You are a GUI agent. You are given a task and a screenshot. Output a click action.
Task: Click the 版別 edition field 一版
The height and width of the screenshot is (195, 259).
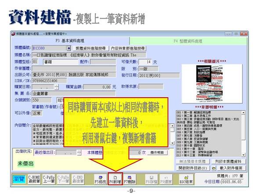pyautogui.click(x=148, y=69)
